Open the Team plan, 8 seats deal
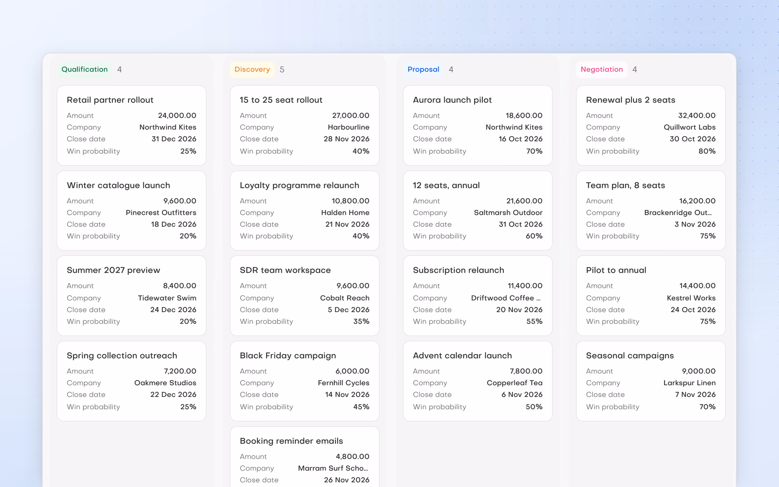 click(x=651, y=210)
